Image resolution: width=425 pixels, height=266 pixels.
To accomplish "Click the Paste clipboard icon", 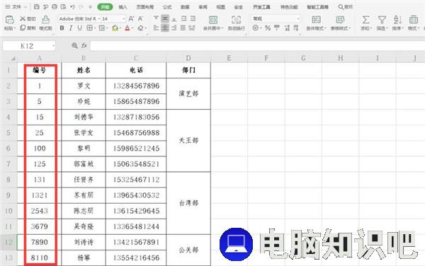I will point(9,20).
